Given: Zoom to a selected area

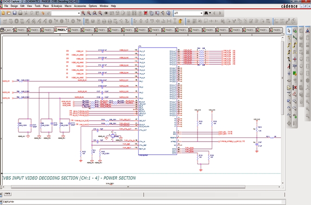Looking at the screenshot, I should pyautogui.click(x=95, y=13).
